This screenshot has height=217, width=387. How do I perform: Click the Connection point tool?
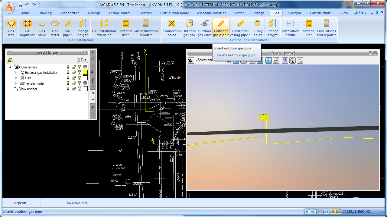[171, 24]
